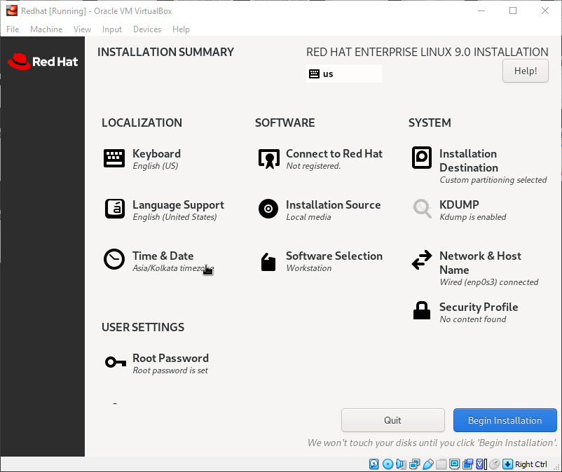
Task: Open the File menu
Action: (13, 29)
